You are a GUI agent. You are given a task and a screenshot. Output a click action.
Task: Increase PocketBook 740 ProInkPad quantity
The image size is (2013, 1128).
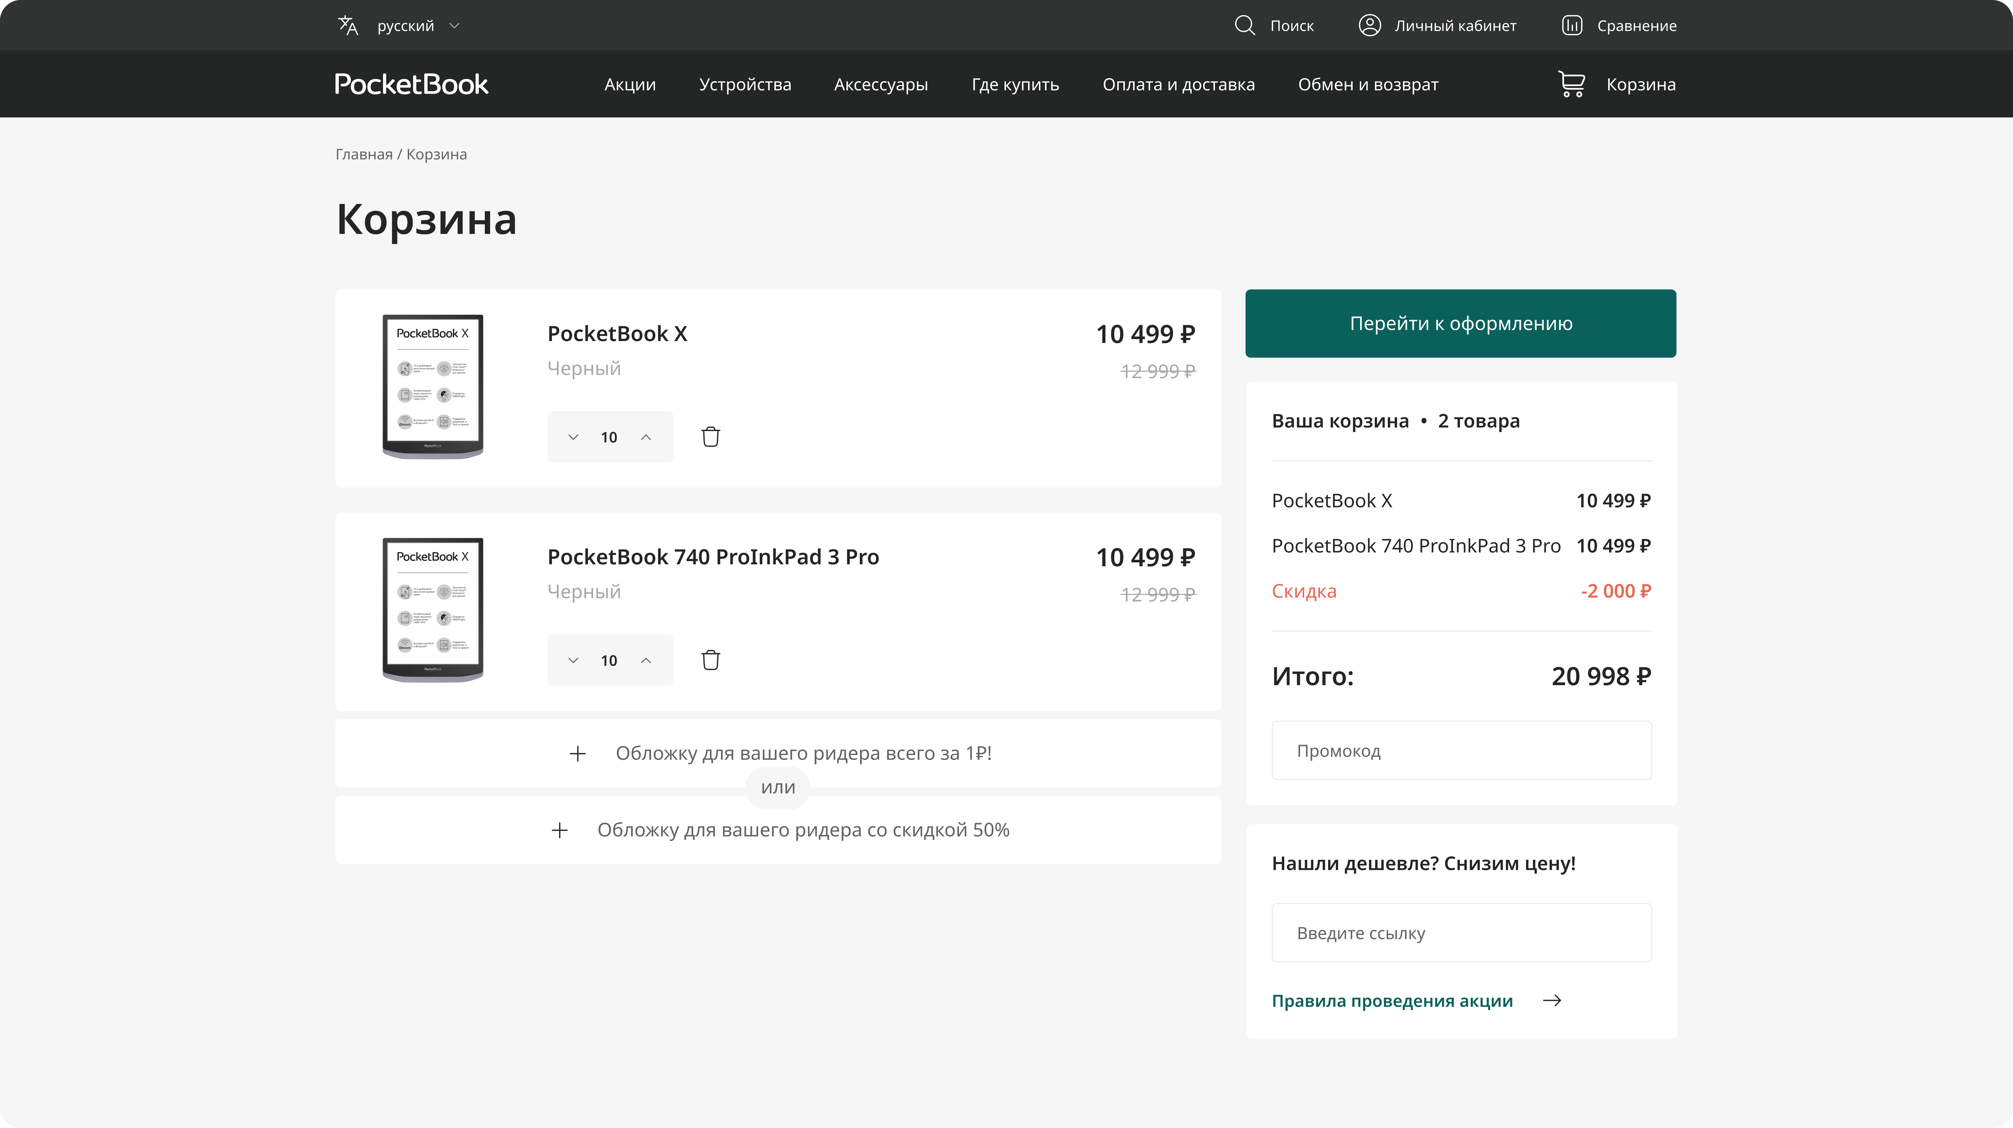point(646,660)
